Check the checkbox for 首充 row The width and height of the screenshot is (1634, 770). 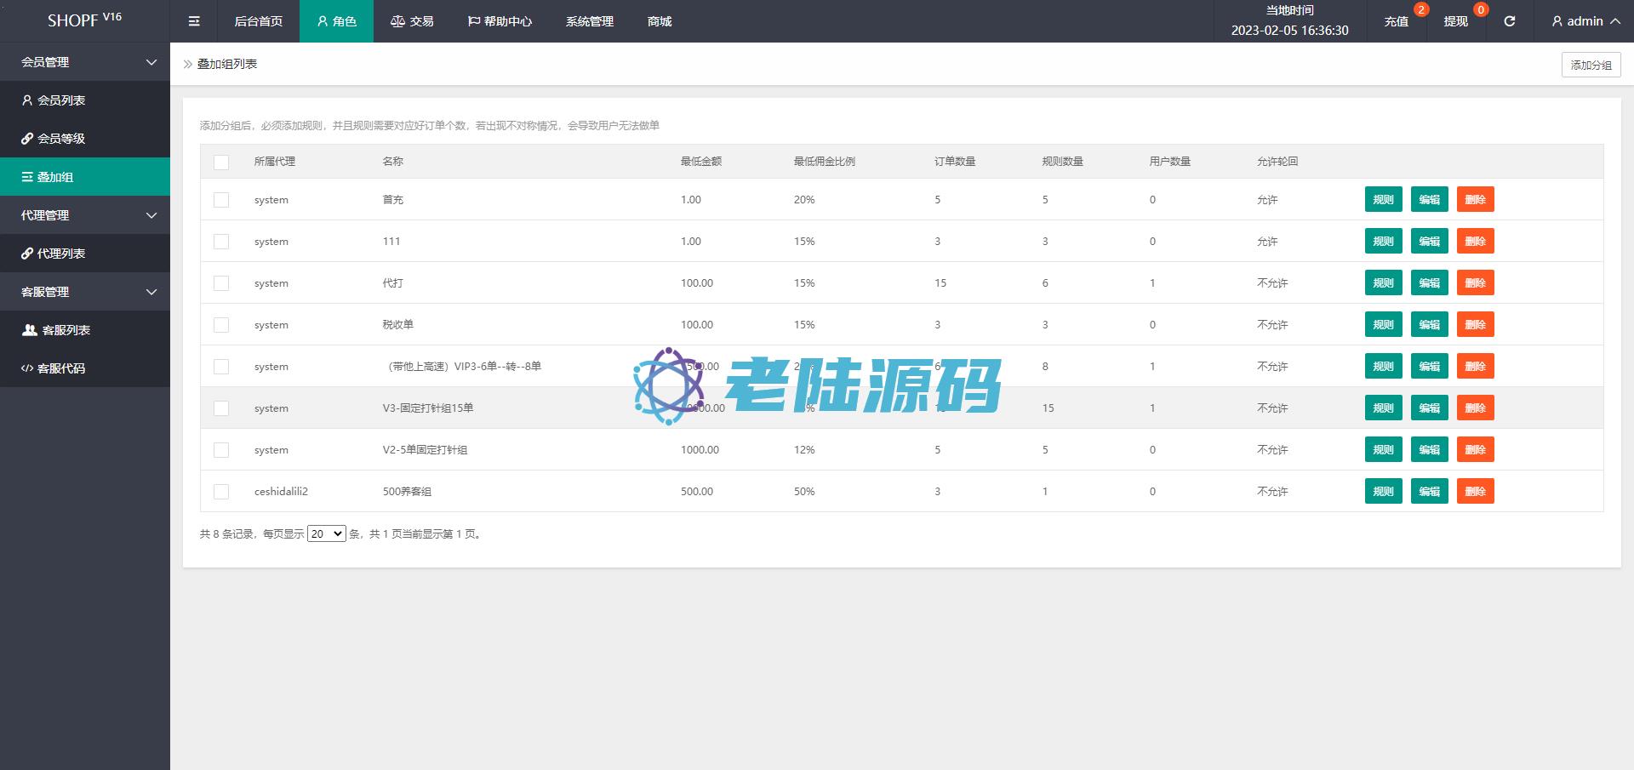click(x=221, y=200)
